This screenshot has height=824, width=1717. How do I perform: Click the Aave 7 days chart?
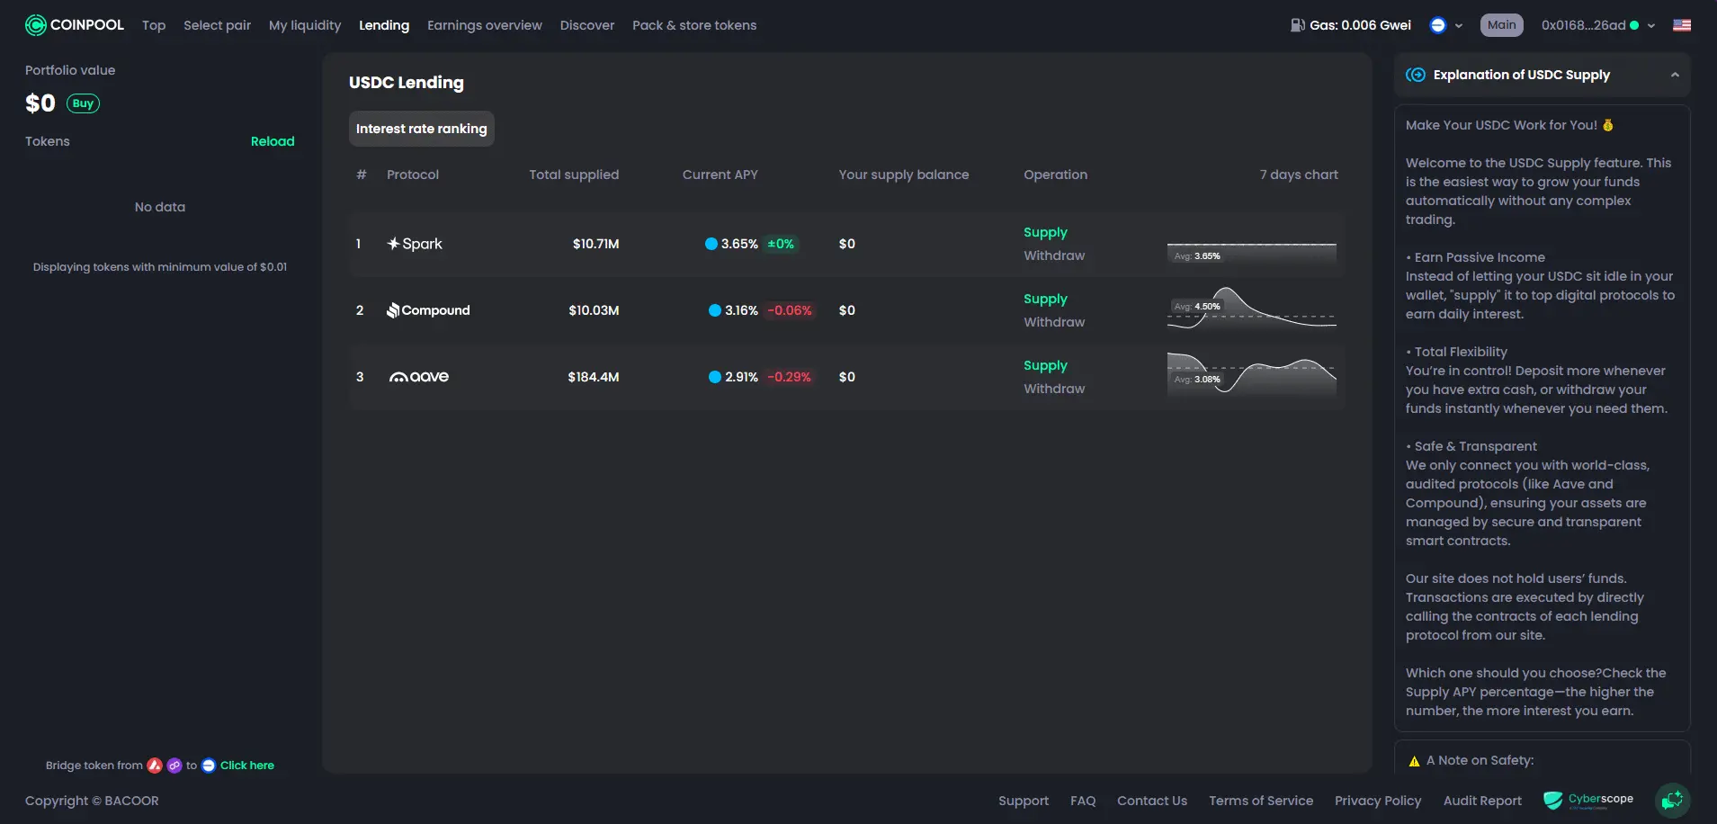coord(1252,377)
